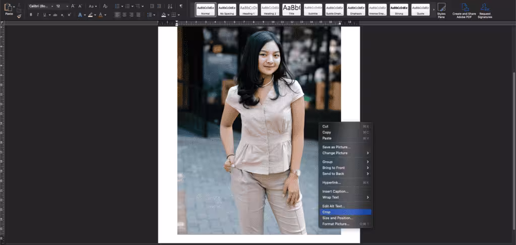Choose Cut from the context menu
This screenshot has height=245, width=516.
coord(346,127)
